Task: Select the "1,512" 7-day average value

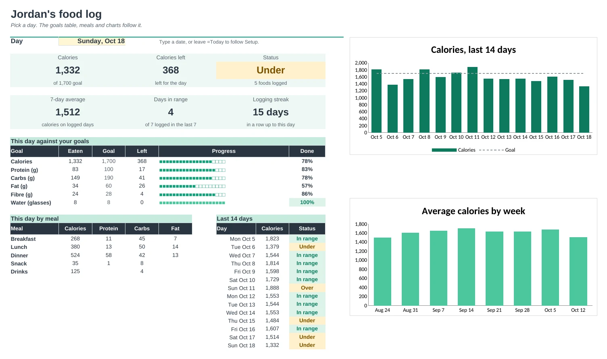Action: coord(68,112)
